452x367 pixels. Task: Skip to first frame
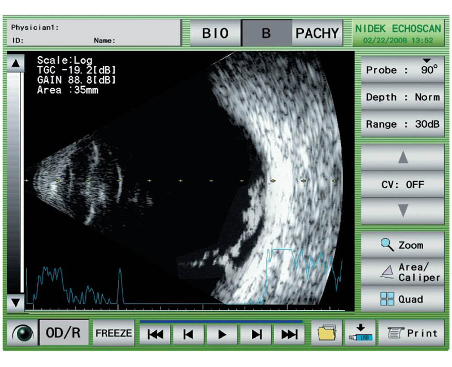[x=155, y=334]
